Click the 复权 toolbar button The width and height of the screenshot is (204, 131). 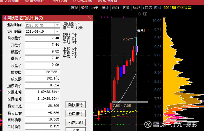tap(74, 8)
